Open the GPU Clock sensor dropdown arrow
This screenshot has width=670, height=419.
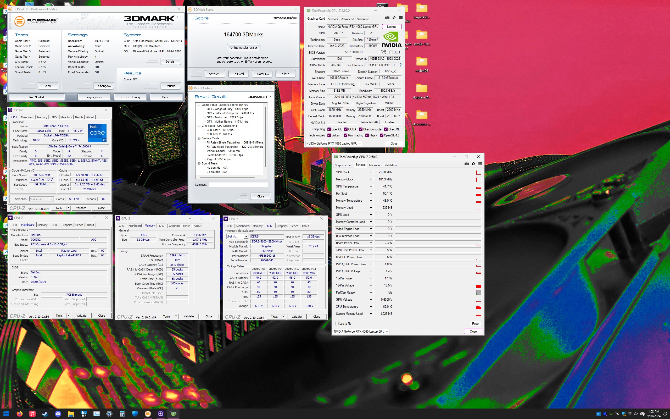click(371, 172)
